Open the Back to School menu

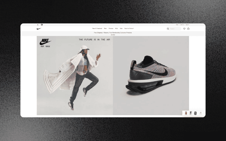tap(129, 28)
